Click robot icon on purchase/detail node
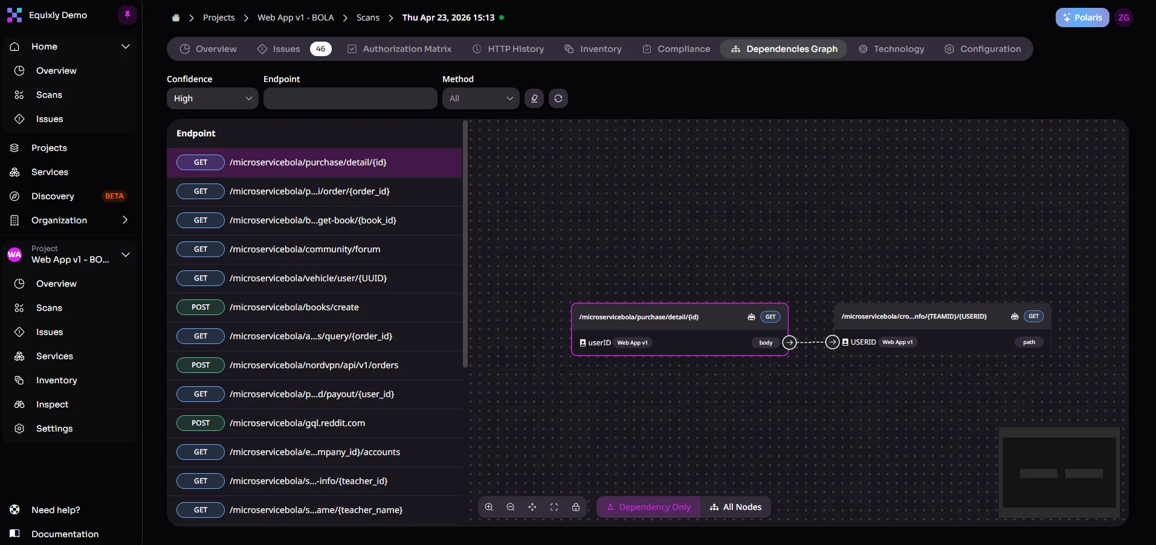The image size is (1156, 545). [751, 317]
